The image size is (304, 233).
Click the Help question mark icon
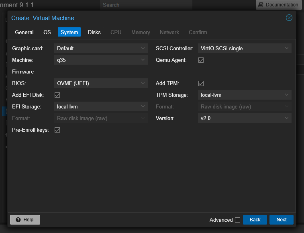coord(18,220)
